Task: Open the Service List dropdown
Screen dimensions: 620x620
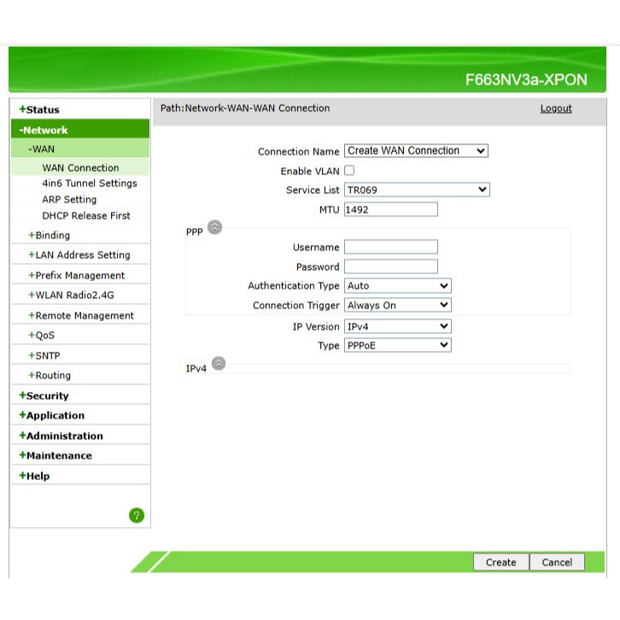Action: pos(417,190)
